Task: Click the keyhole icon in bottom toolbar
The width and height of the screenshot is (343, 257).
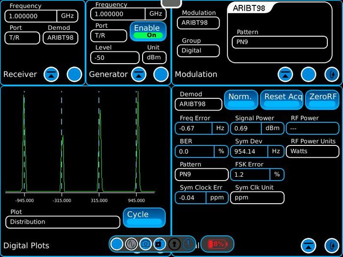Action: tap(174, 243)
